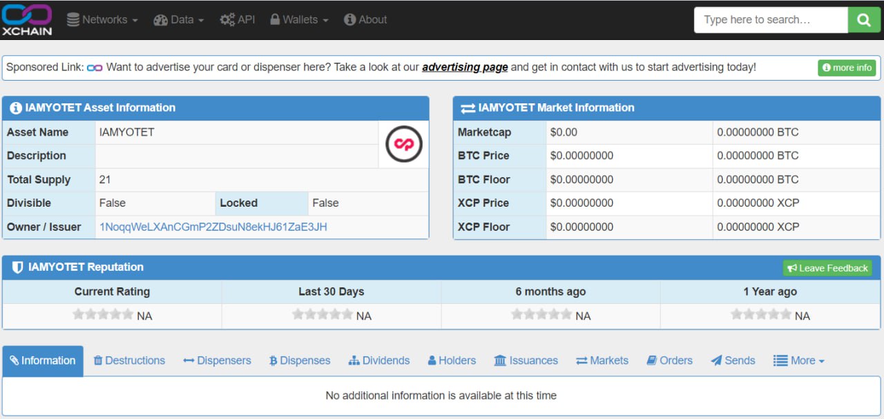Click the sponsored link chain icon
884x419 pixels.
coord(95,68)
